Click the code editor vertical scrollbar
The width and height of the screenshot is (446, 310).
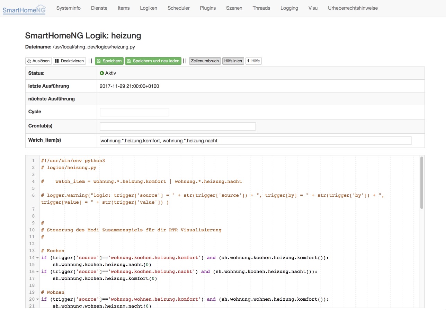pos(422,183)
